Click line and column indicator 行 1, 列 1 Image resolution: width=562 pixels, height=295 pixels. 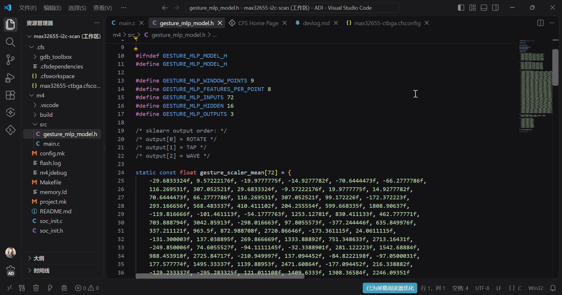pos(433,288)
